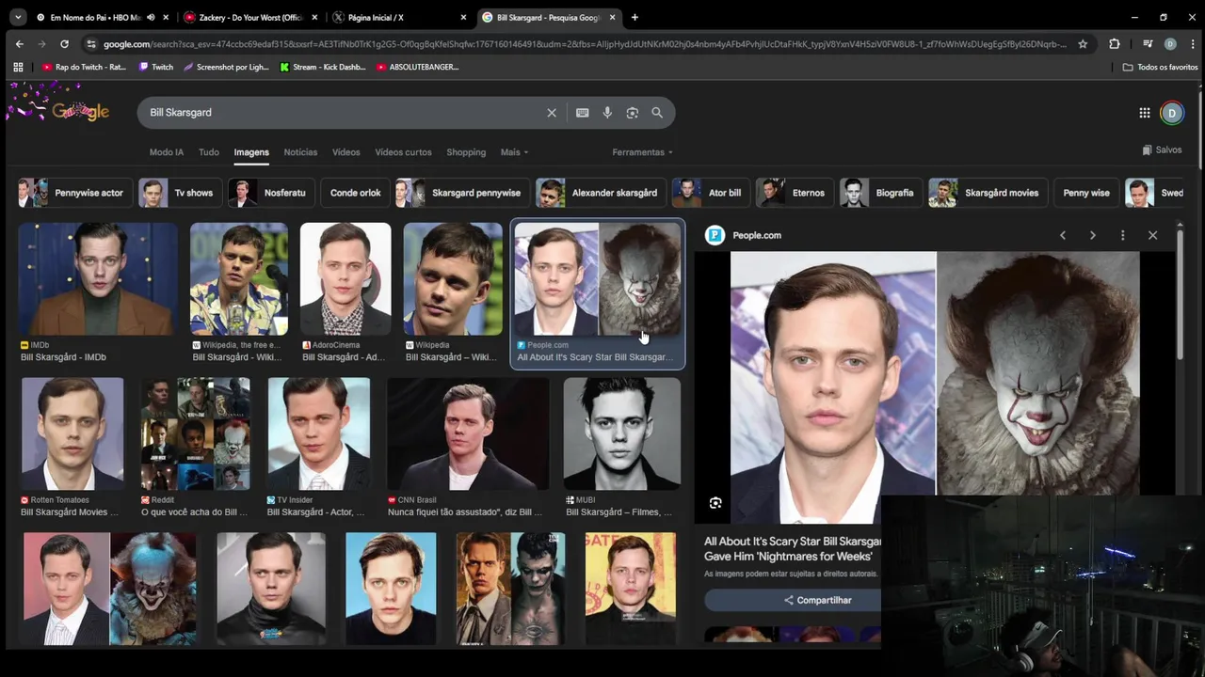
Task: Clear the search box with the X
Action: (x=552, y=113)
